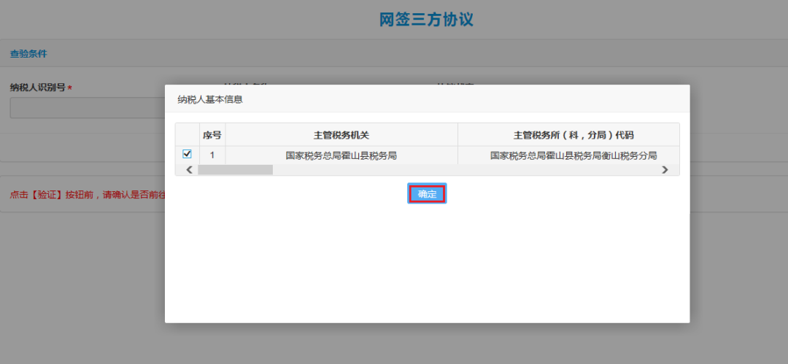Click the red 点击【验证】按钮前 notice text
Viewport: 788px width, 364px height.
coord(88,195)
